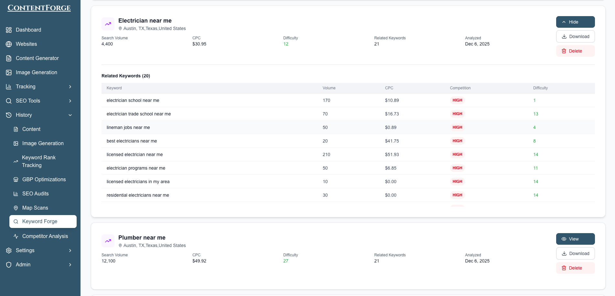This screenshot has height=296, width=615.
Task: Click the trend icon beside Plumber near me
Action: tap(108, 241)
